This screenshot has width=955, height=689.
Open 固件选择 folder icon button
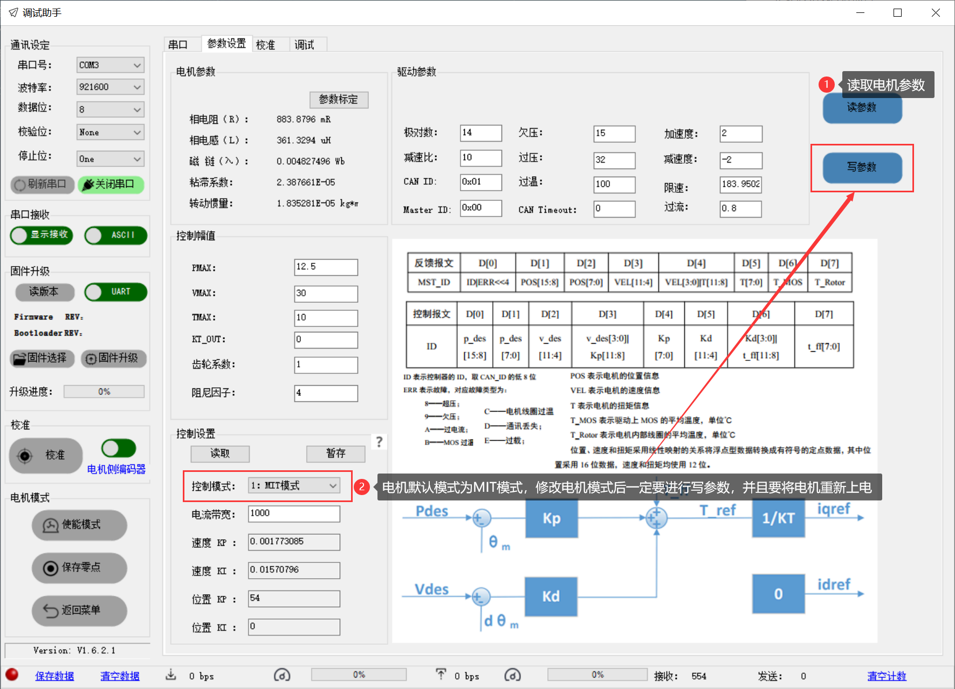click(x=42, y=358)
